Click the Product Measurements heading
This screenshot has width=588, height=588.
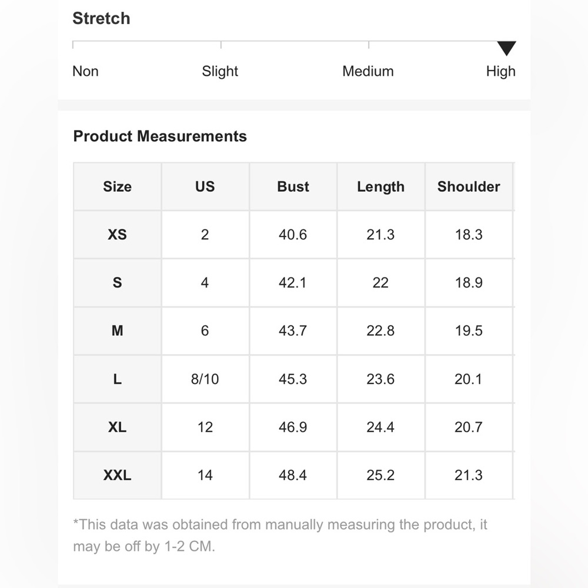160,136
